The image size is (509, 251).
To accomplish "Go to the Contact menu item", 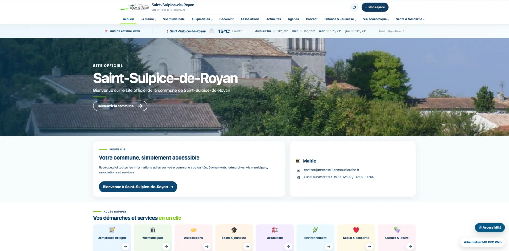I will pos(312,19).
